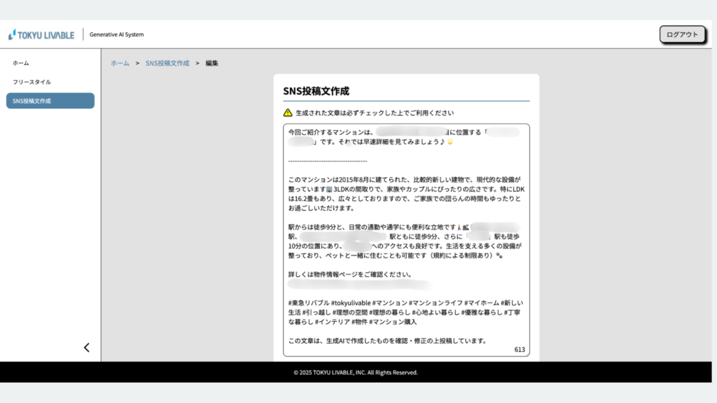Click the Tokyu Livable logo
The width and height of the screenshot is (717, 403).
point(41,35)
